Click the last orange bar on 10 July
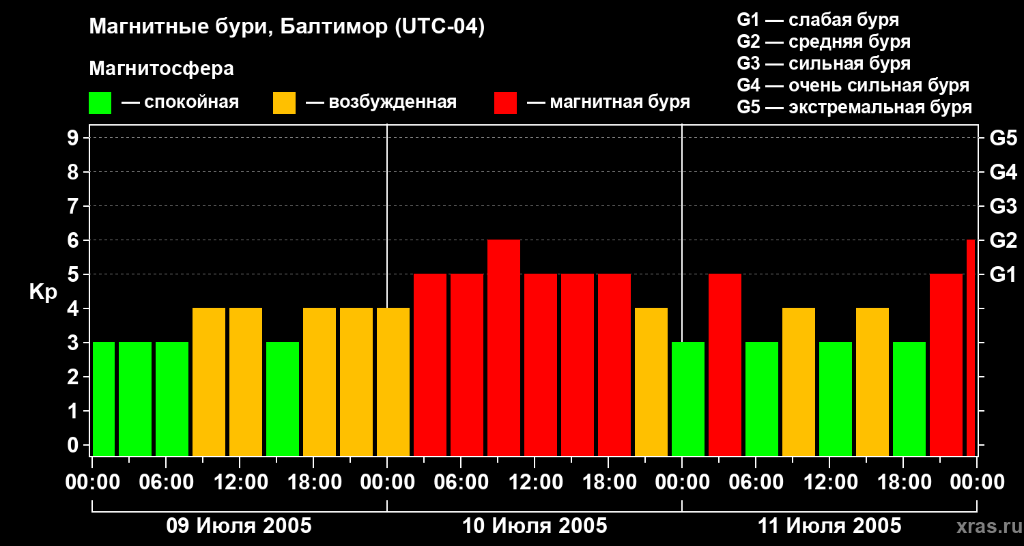The width and height of the screenshot is (1024, 546). tap(651, 382)
